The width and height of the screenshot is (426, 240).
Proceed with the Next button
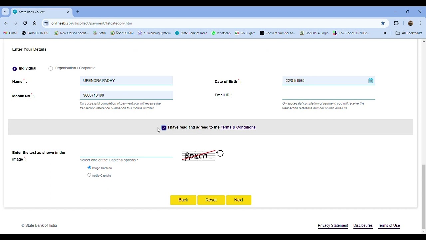pos(239,200)
